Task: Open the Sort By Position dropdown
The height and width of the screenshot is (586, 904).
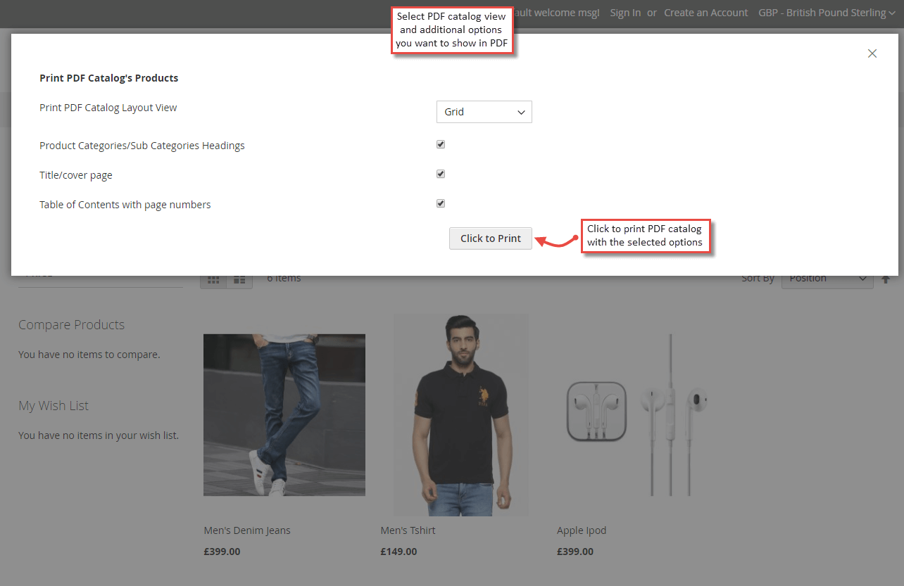Action: point(827,278)
